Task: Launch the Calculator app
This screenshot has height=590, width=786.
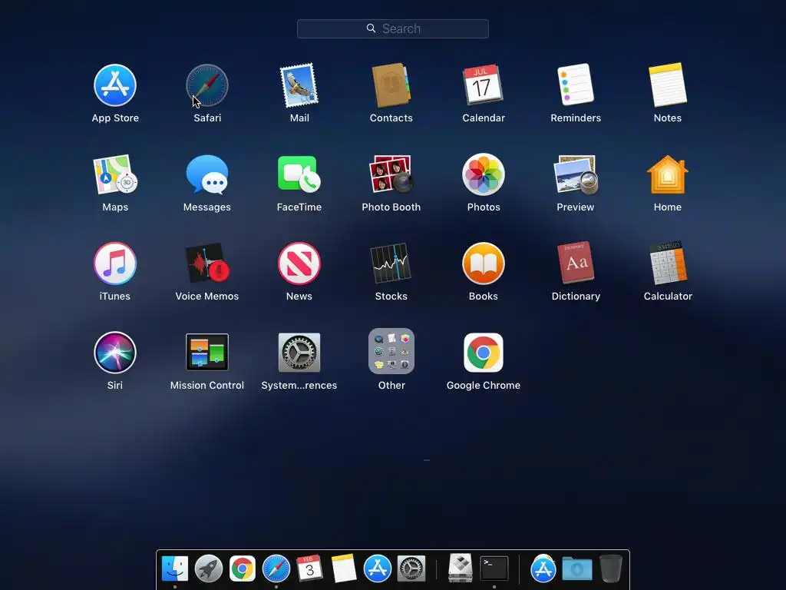Action: 668,263
